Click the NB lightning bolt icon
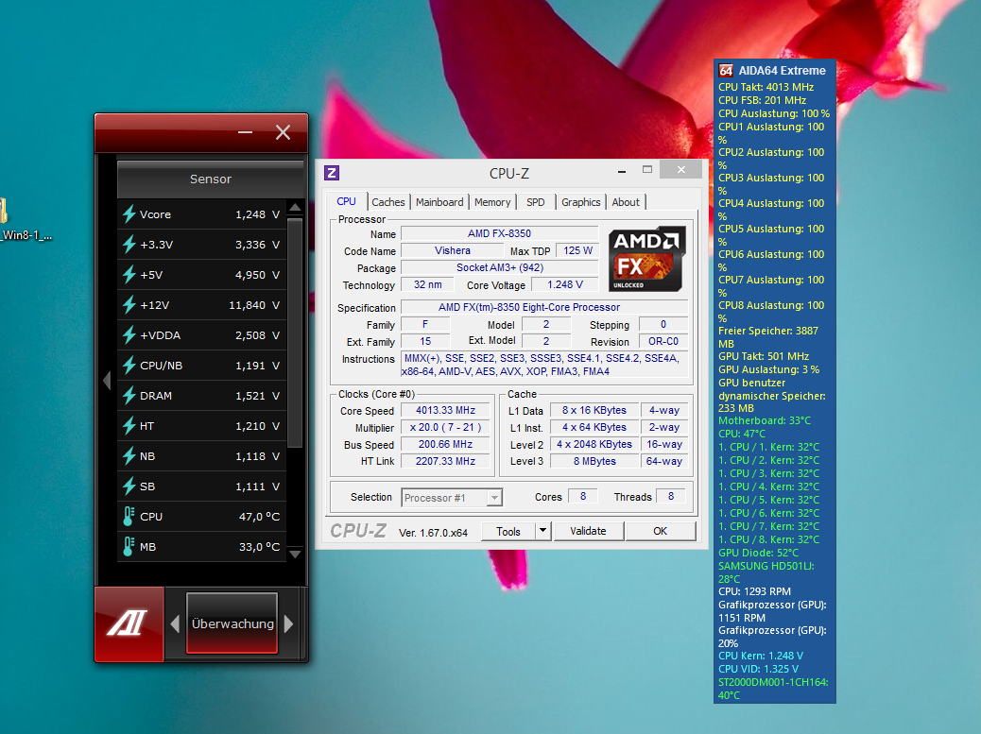 click(129, 455)
